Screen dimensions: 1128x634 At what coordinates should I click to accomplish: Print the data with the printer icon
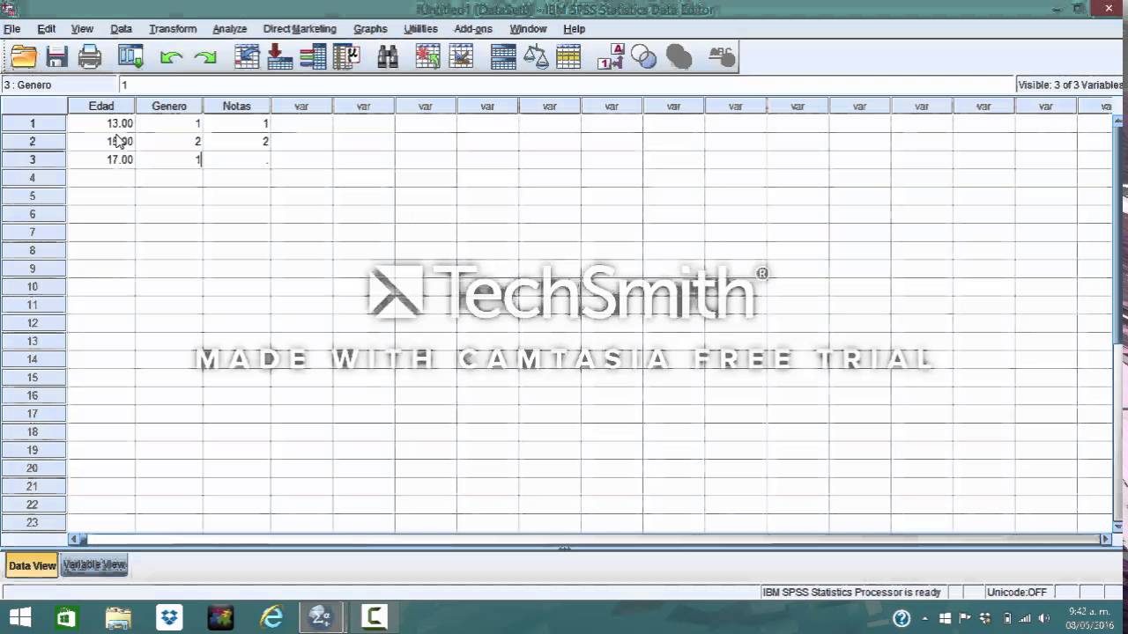click(x=90, y=57)
